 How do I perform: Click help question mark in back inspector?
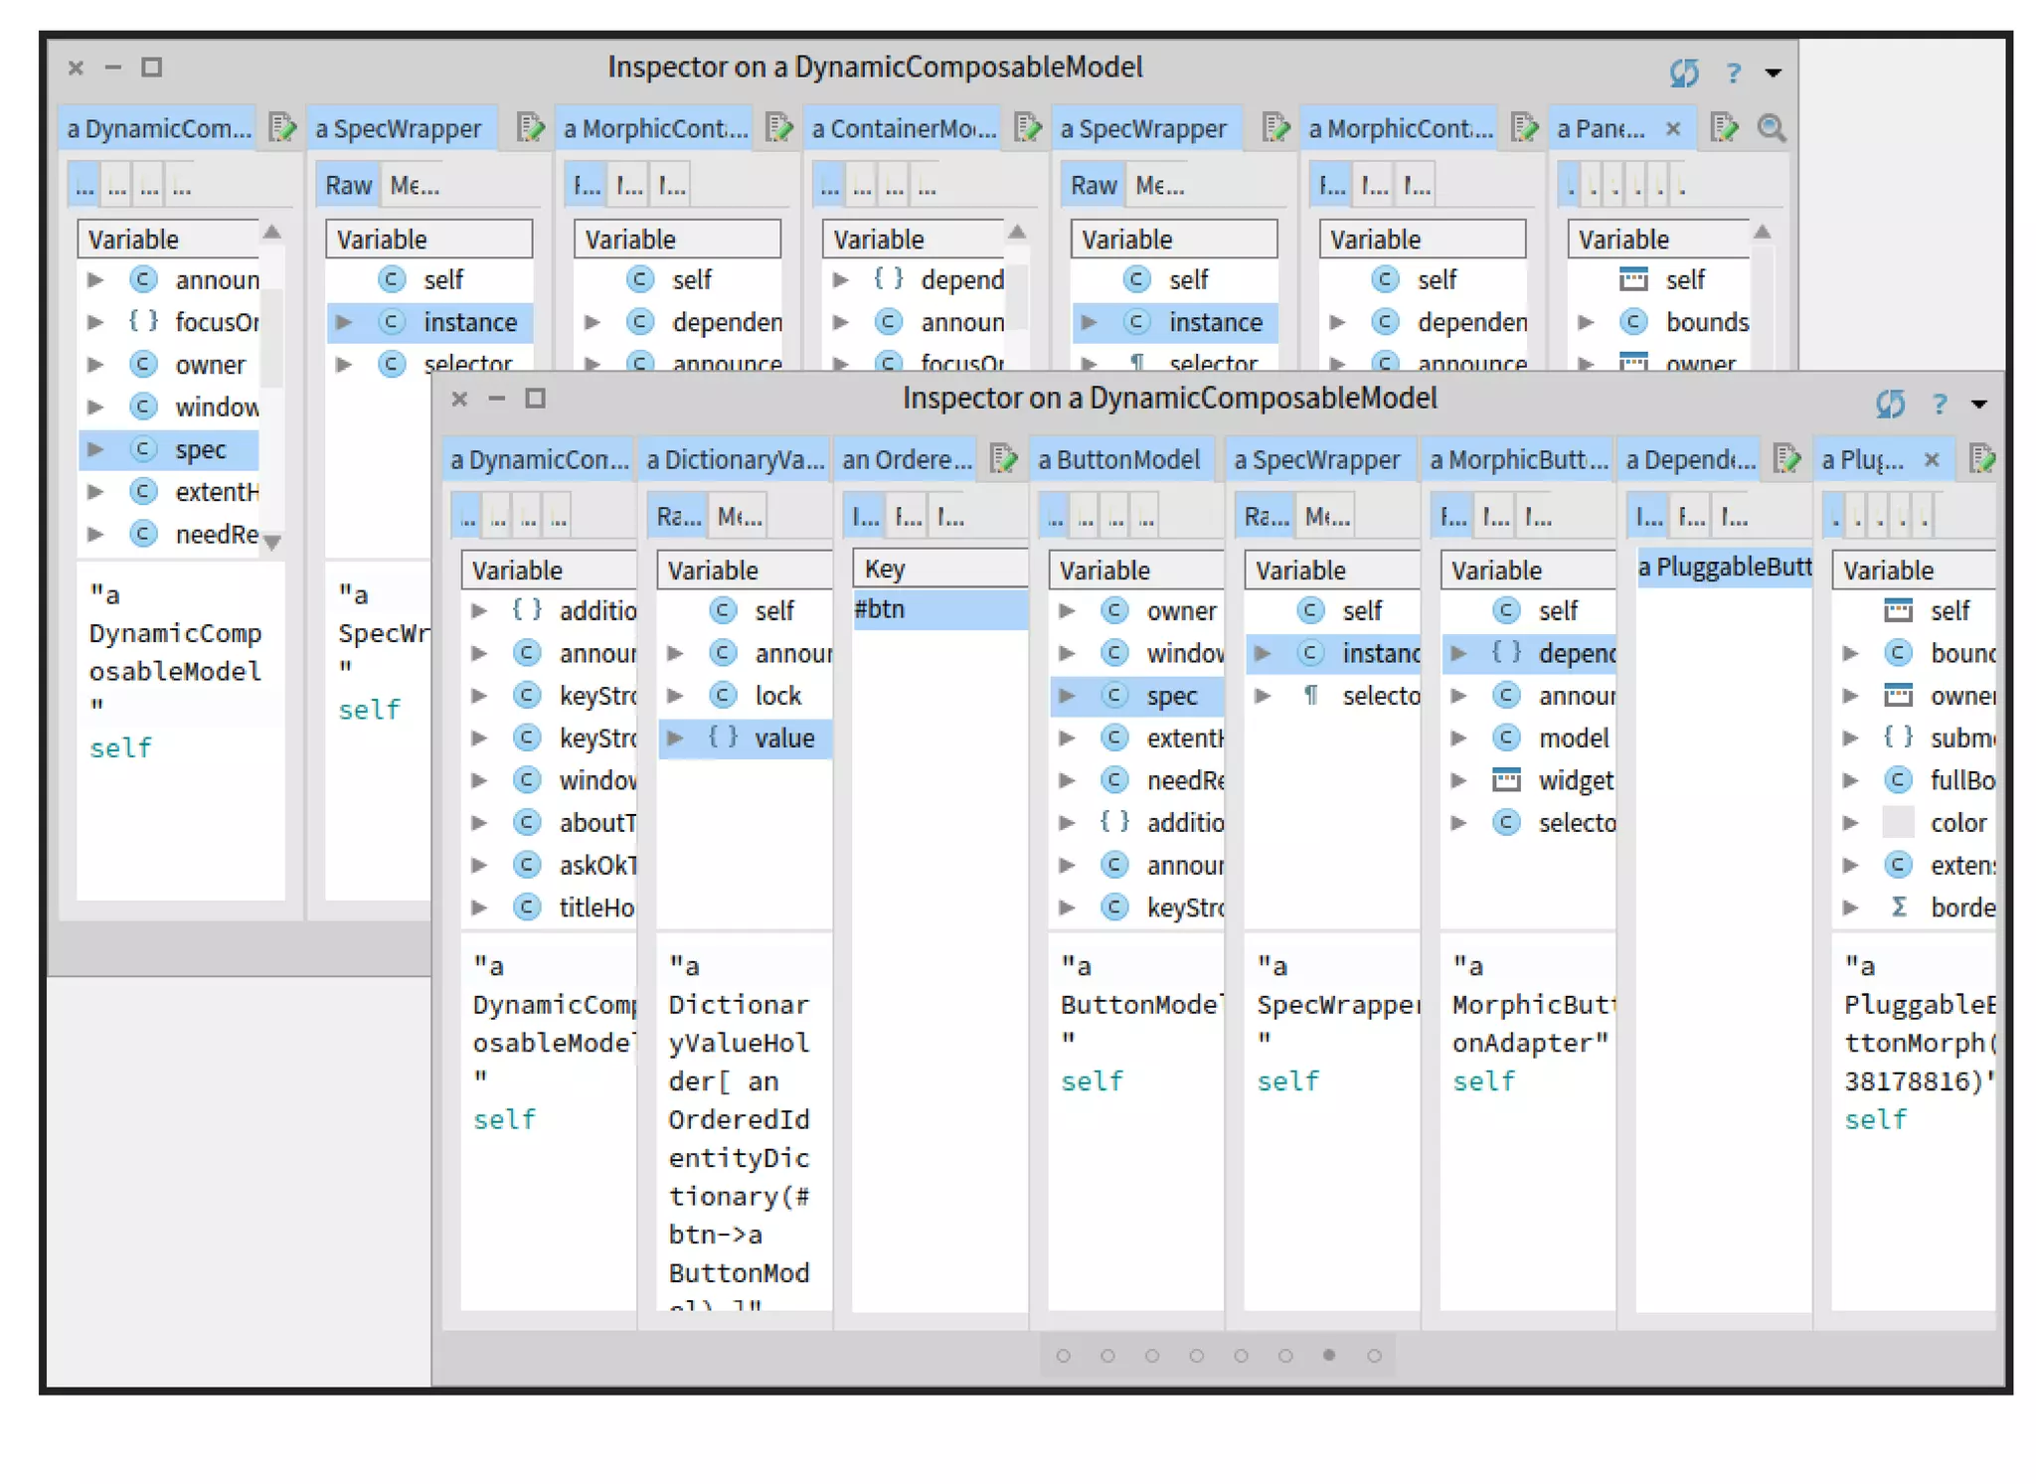[1733, 73]
